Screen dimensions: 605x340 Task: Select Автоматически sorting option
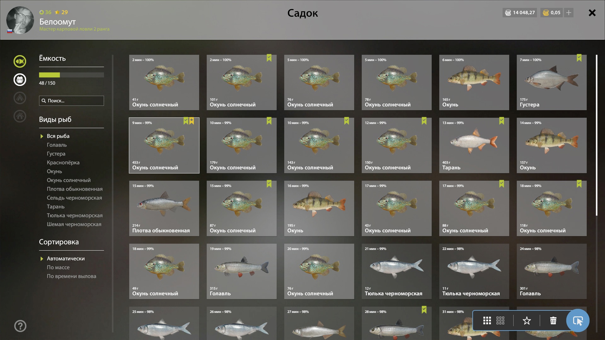[66, 258]
